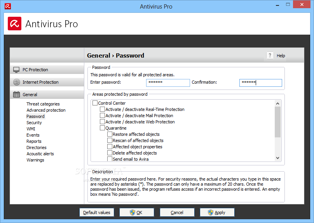This screenshot has height=223, width=314.
Task: Expand the PC Protection section
Action: pos(47,70)
